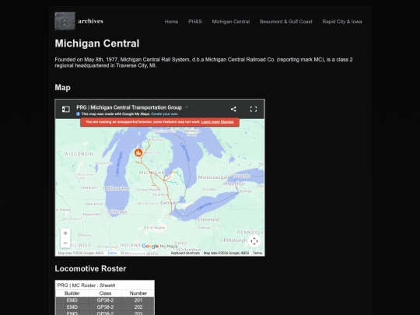Click the 'PRG | Michigan Central Transportation Group' title
This screenshot has width=420, height=315.
129,107
